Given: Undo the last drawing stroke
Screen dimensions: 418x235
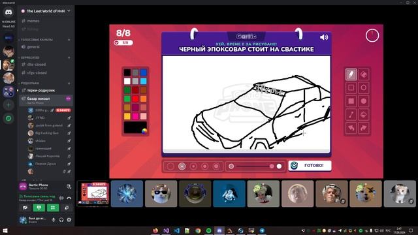Looking at the screenshot, I should (351, 128).
